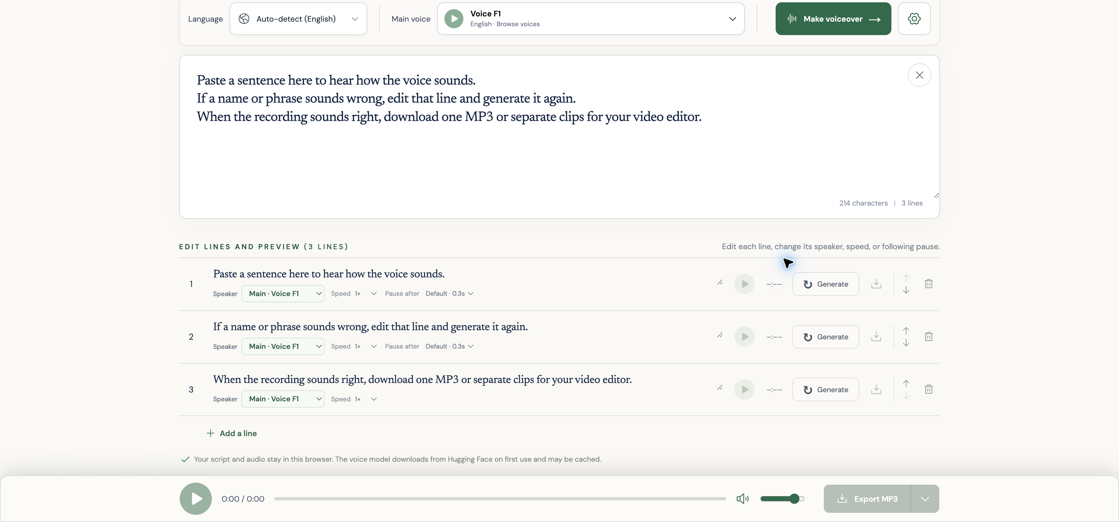Move line 2 down with arrow

[x=906, y=343]
